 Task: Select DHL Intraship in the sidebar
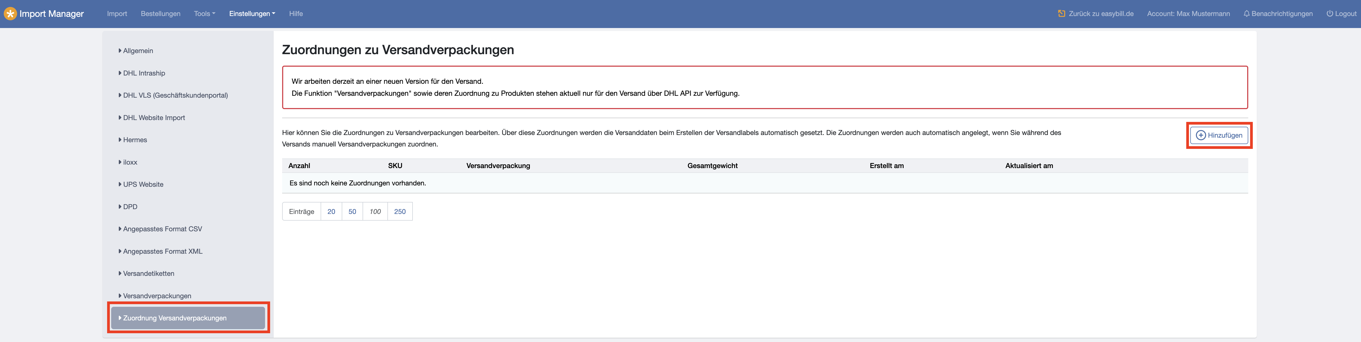144,73
